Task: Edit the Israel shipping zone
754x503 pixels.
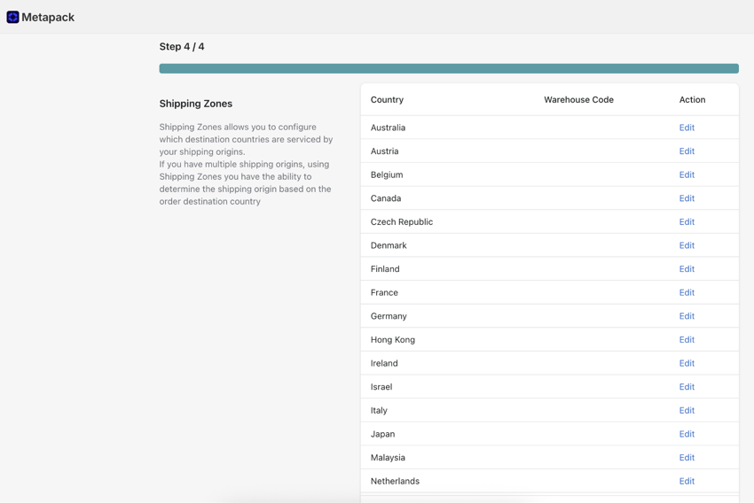Action: (687, 386)
